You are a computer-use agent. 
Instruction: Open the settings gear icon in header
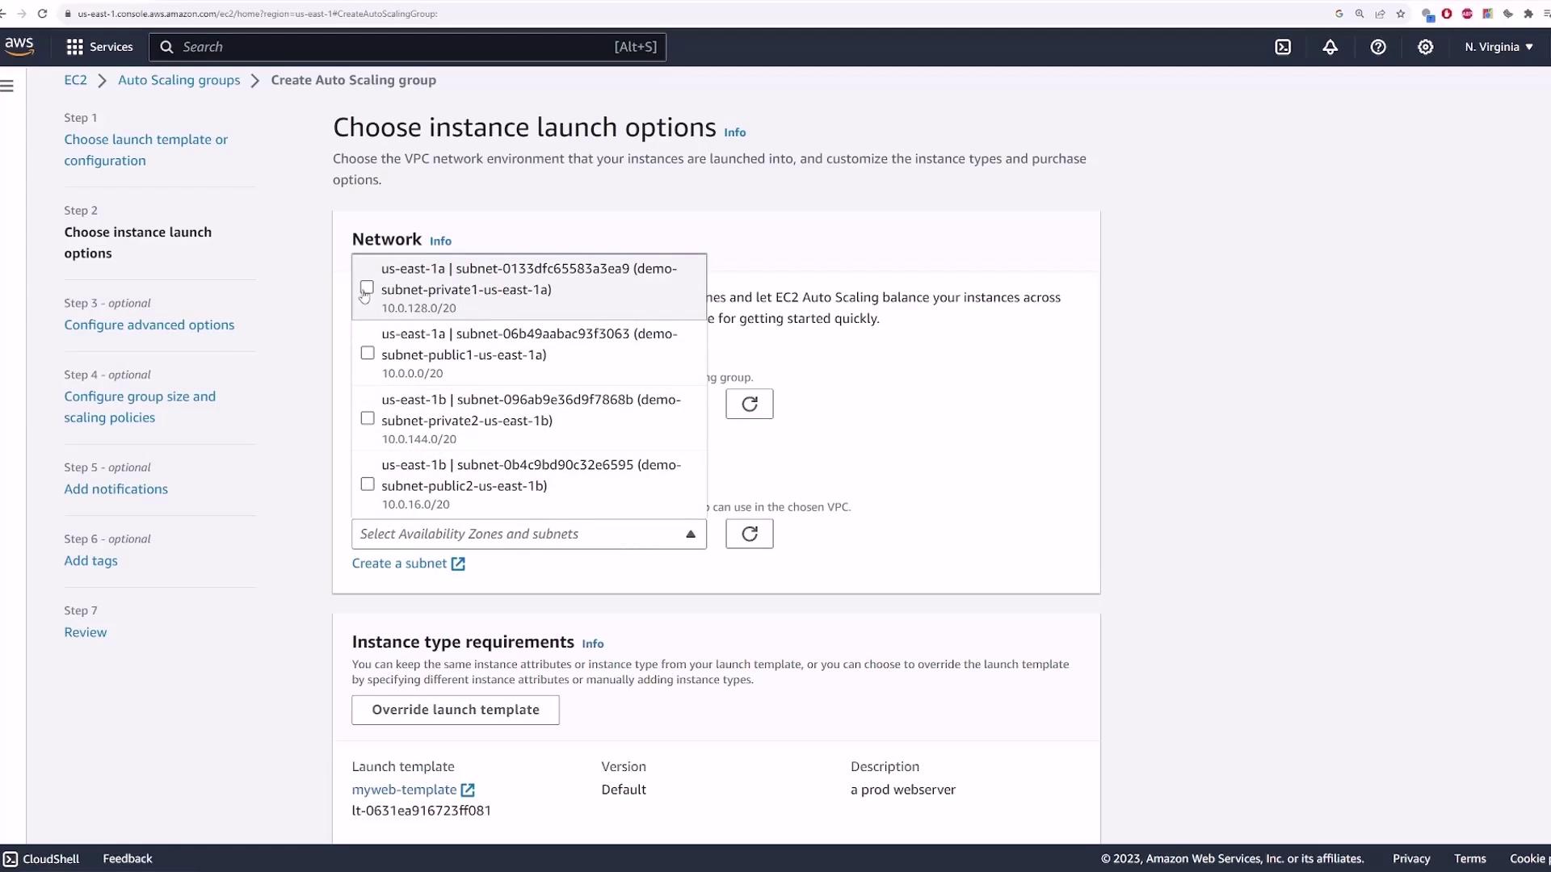pyautogui.click(x=1425, y=47)
